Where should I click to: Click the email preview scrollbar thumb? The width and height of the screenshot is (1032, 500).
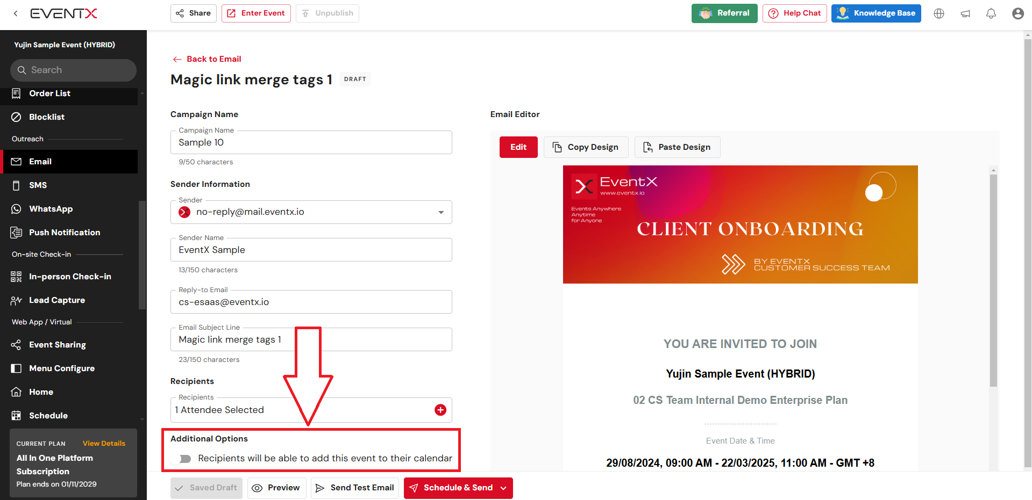(993, 279)
